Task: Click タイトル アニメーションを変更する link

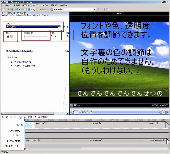Action: click(x=23, y=66)
